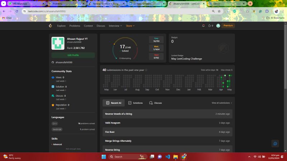Switch to the WhatsApp browser tab
This screenshot has height=161, width=287.
pos(27,4)
